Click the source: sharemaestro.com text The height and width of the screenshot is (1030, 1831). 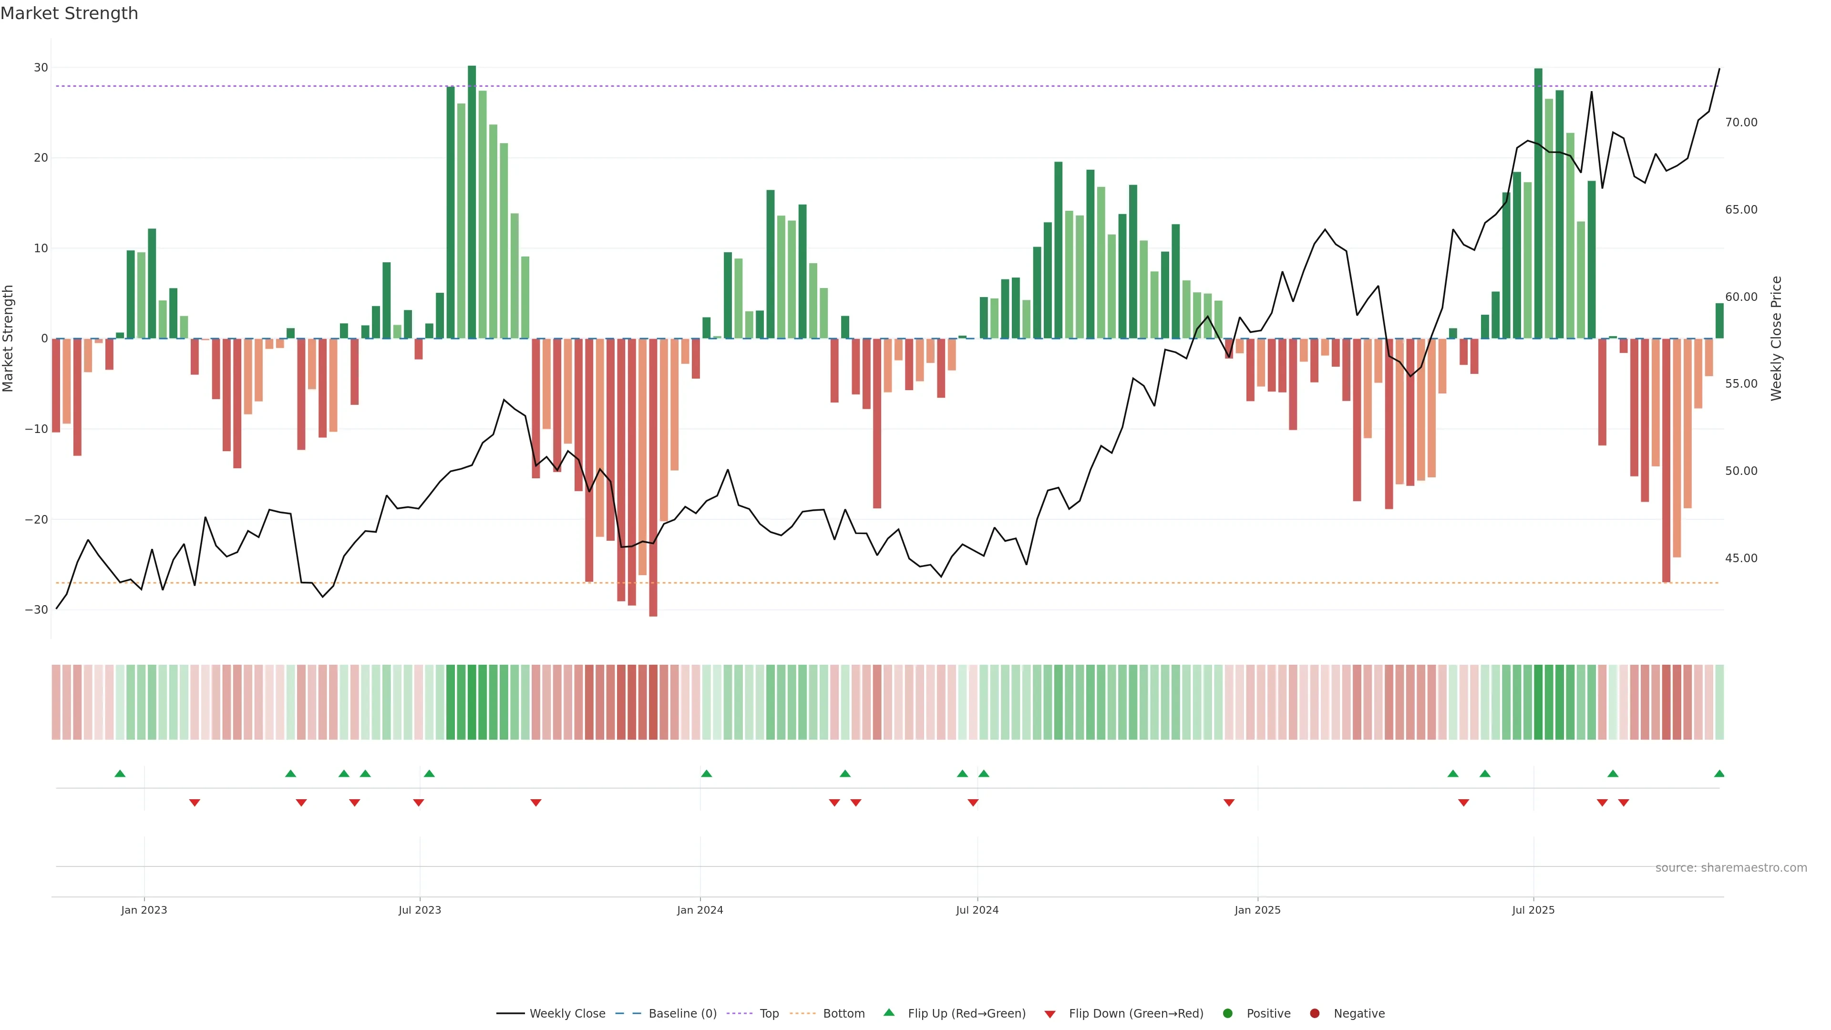click(1731, 868)
